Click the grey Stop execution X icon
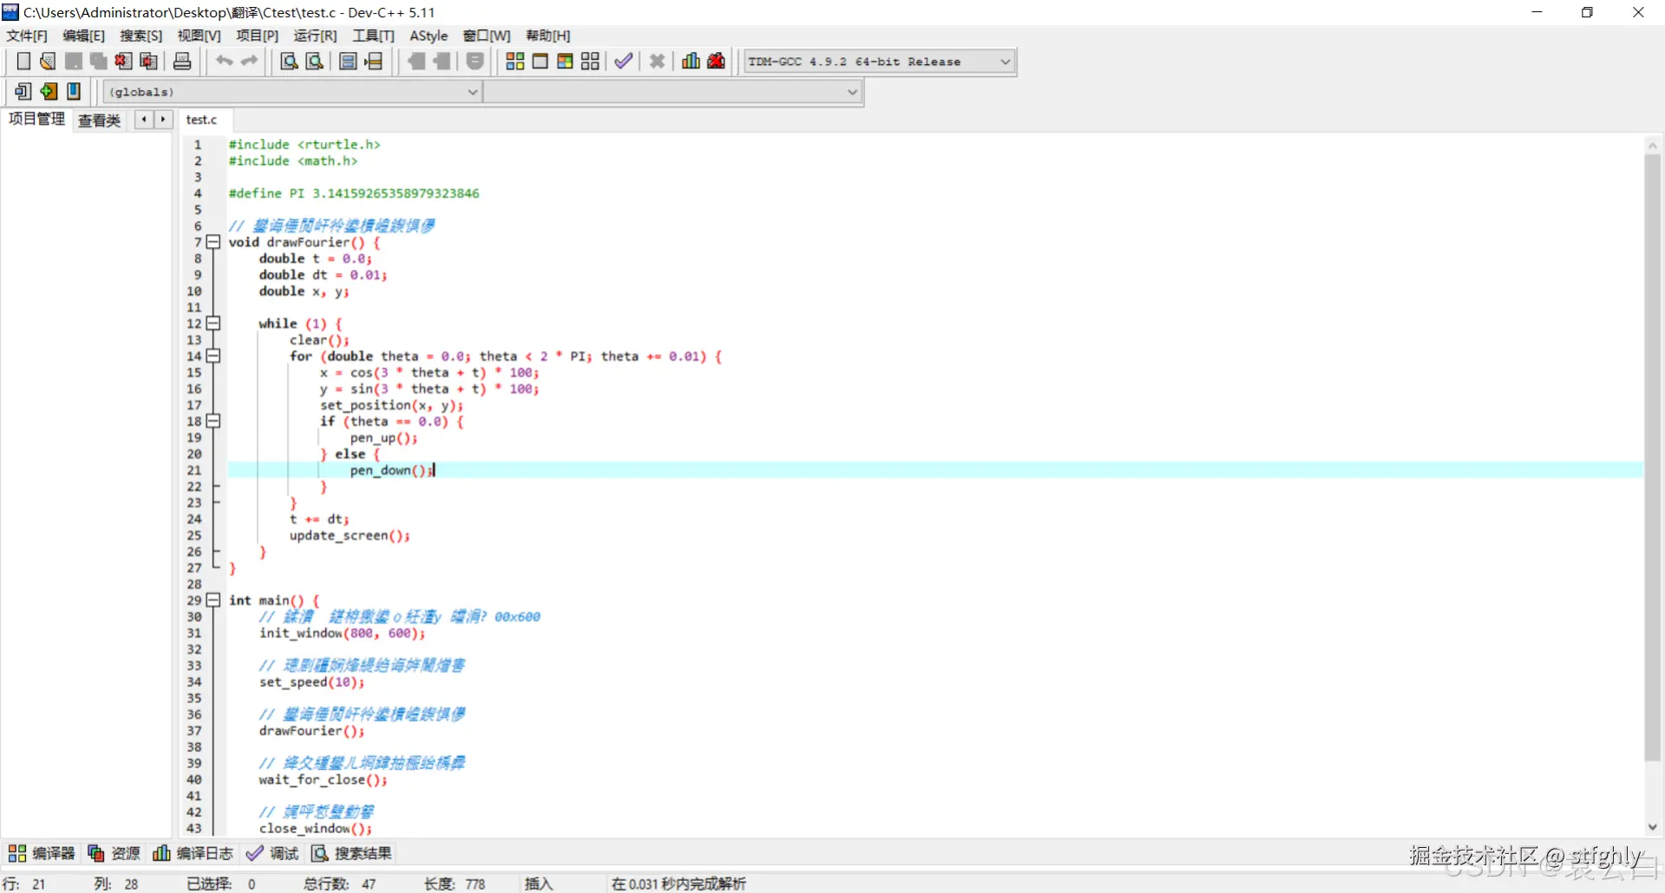Screen dimensions: 1665x893 point(657,62)
